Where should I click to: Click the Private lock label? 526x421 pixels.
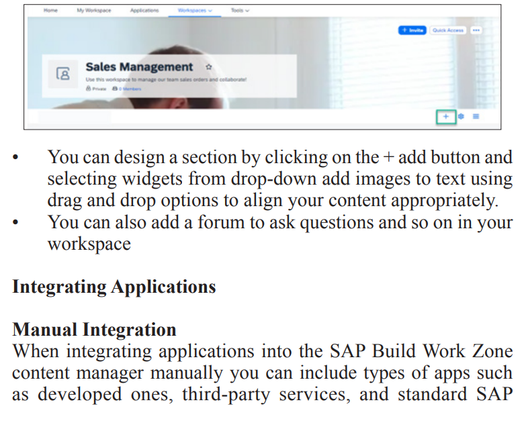pyautogui.click(x=96, y=89)
